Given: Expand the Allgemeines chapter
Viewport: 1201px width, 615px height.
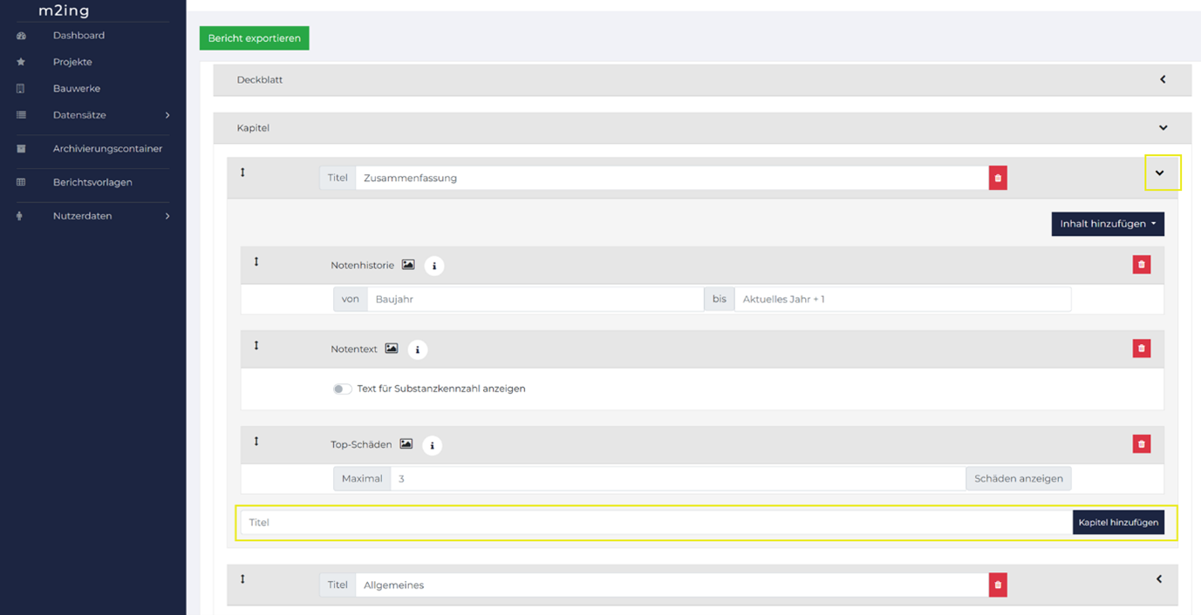Looking at the screenshot, I should (1159, 579).
